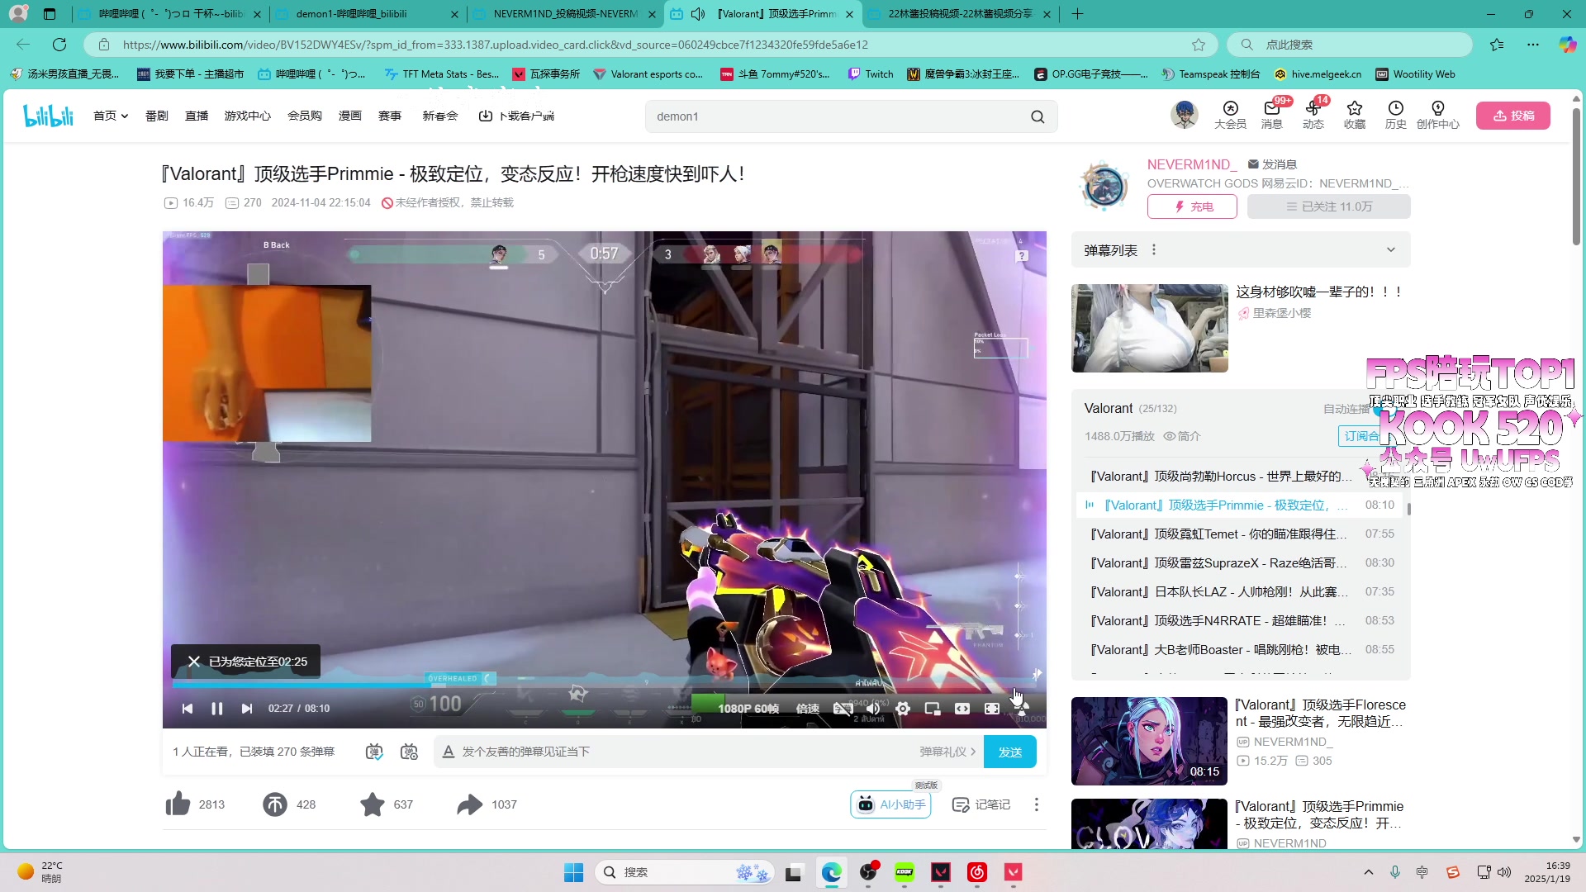Enable picture-in-picture mode

(x=933, y=709)
